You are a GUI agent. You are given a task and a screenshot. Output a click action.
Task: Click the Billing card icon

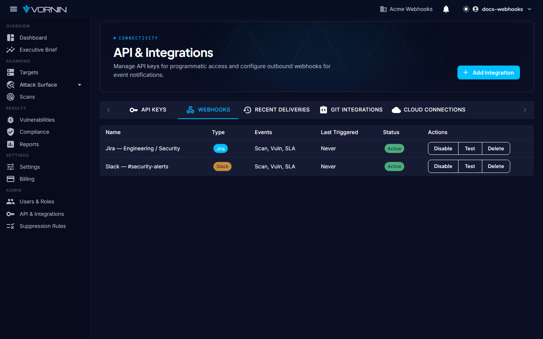[11, 179]
